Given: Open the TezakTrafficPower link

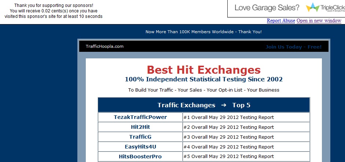Looking at the screenshot, I should (x=140, y=117).
